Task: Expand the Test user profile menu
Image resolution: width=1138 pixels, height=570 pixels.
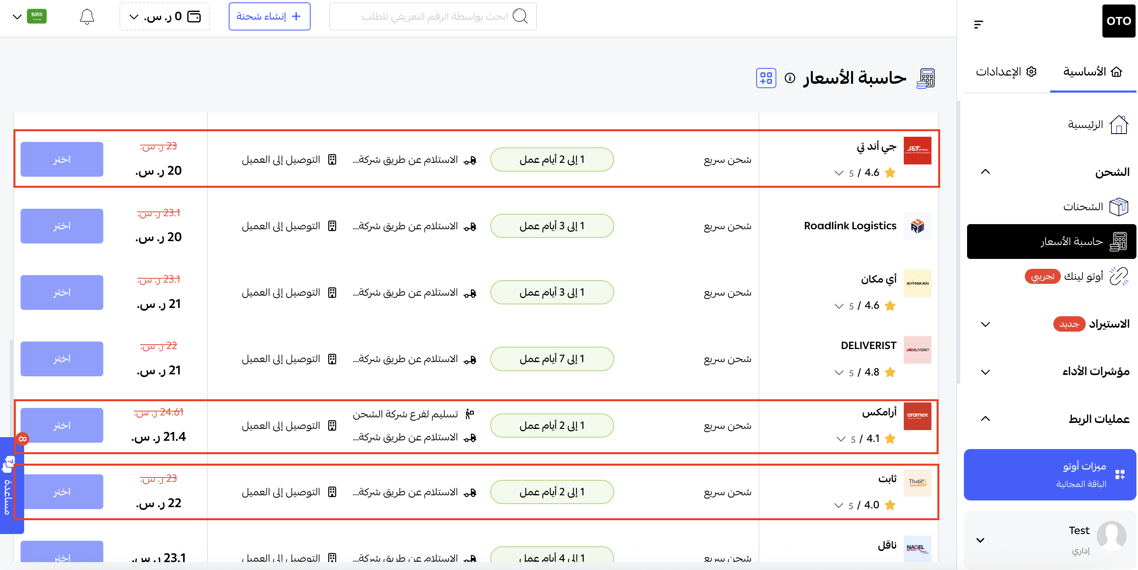Action: [x=980, y=540]
